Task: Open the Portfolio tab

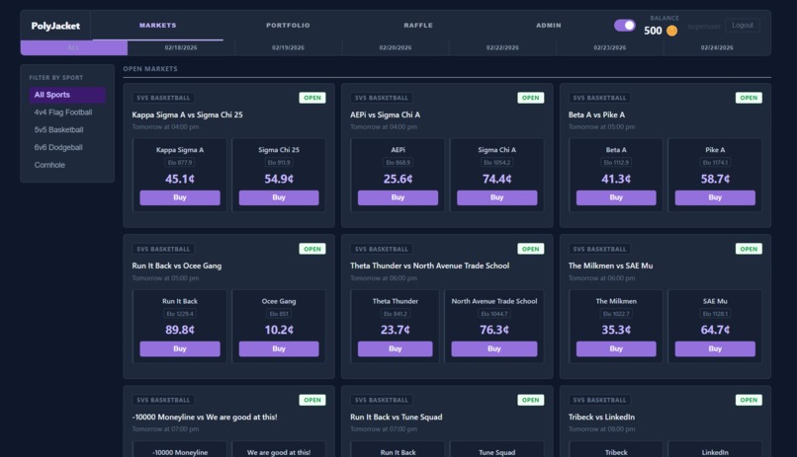Action: coord(288,26)
